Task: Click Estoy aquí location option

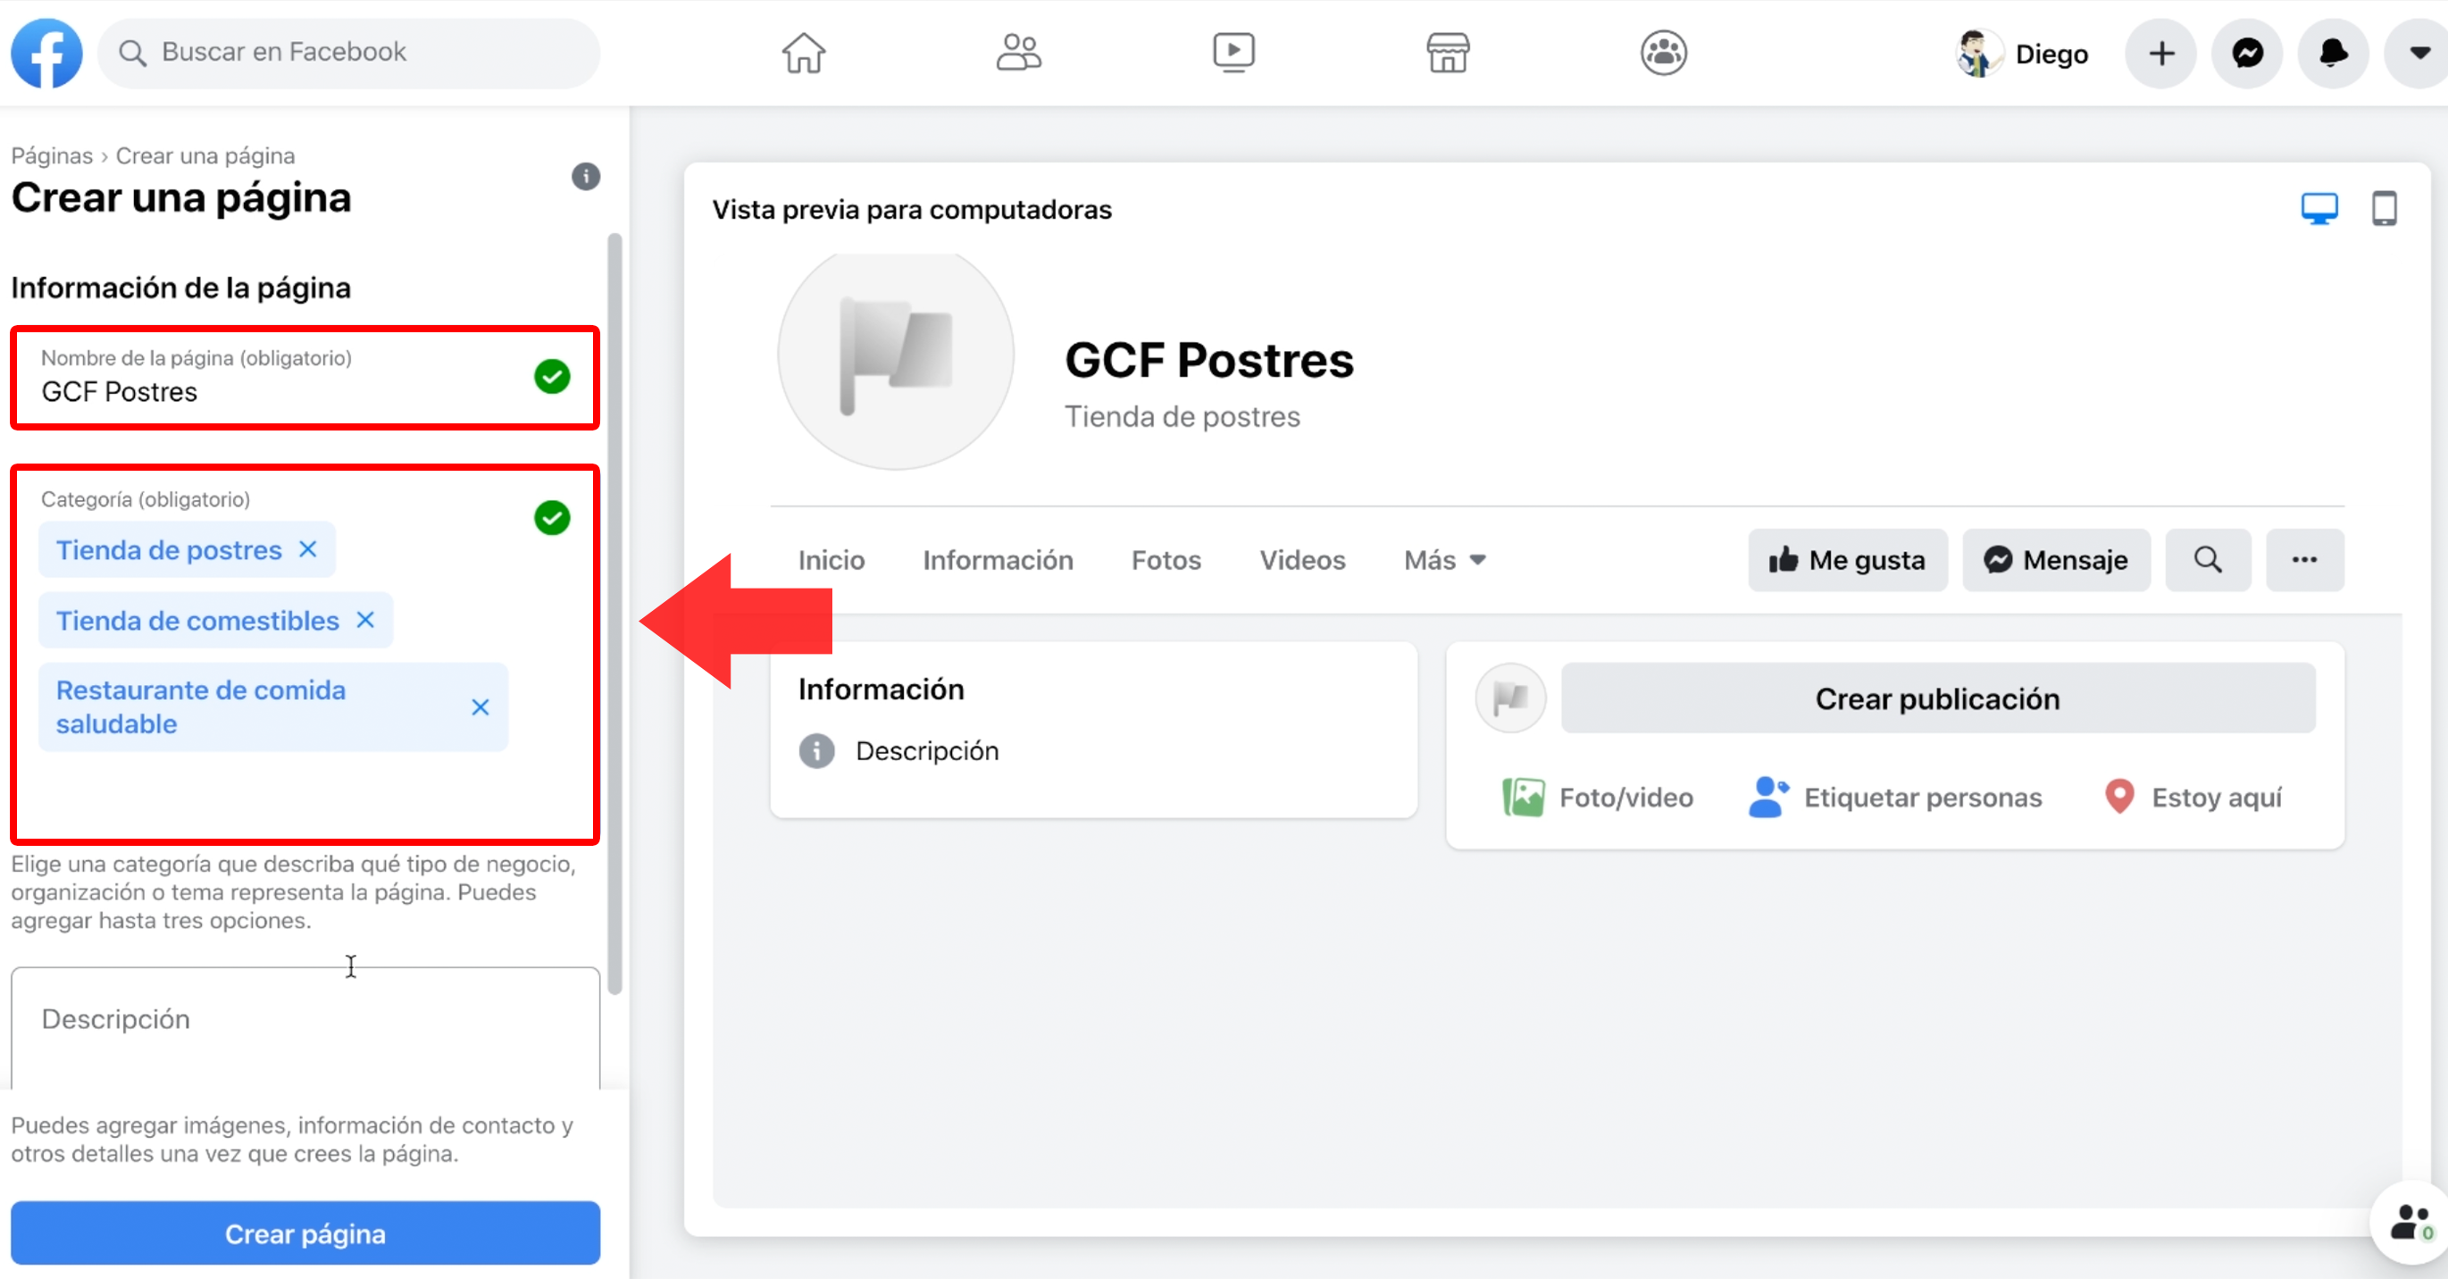Action: click(x=2193, y=797)
